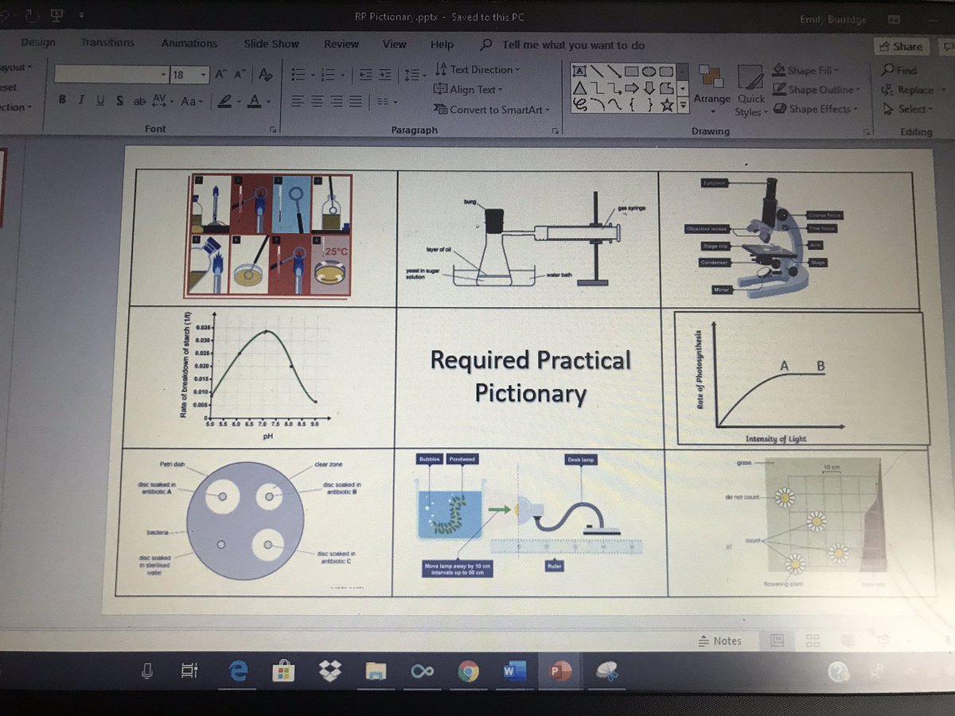Open the Font Color dropdown arrow
The image size is (955, 716).
pyautogui.click(x=267, y=102)
